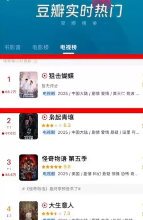The height and width of the screenshot is (220, 143).
Task: Switch to the 书影音 tab
Action: coord(12,47)
